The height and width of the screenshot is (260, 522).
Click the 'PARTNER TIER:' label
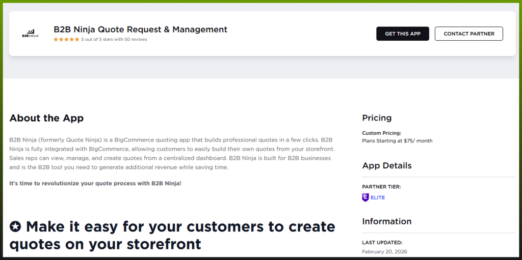click(x=381, y=187)
